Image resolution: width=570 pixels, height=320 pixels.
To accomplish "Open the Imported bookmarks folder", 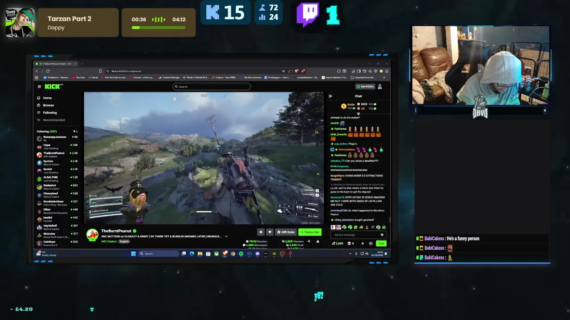I will [x=363, y=77].
